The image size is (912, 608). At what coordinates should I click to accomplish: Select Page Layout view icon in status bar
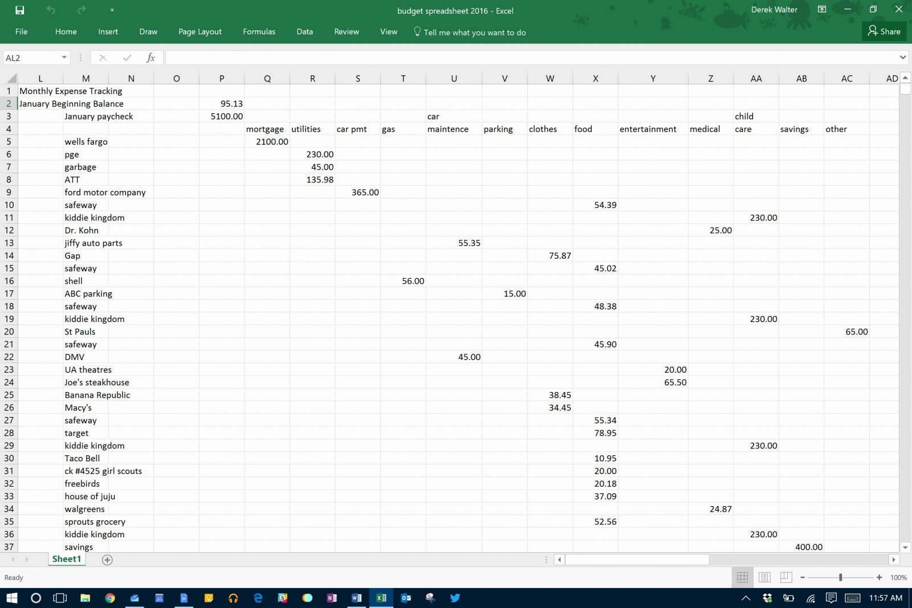coord(764,577)
